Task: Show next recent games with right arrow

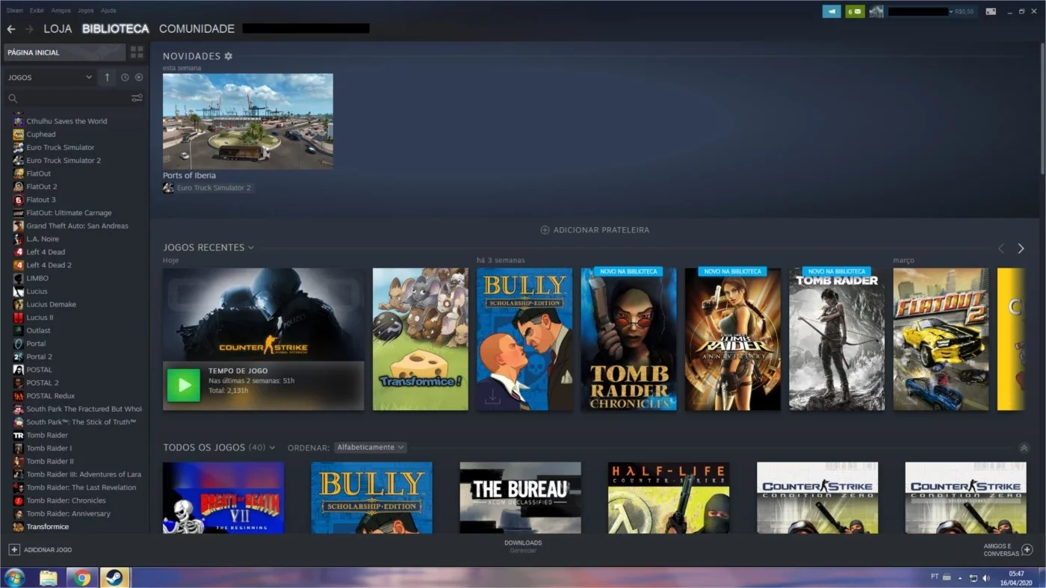Action: tap(1021, 248)
